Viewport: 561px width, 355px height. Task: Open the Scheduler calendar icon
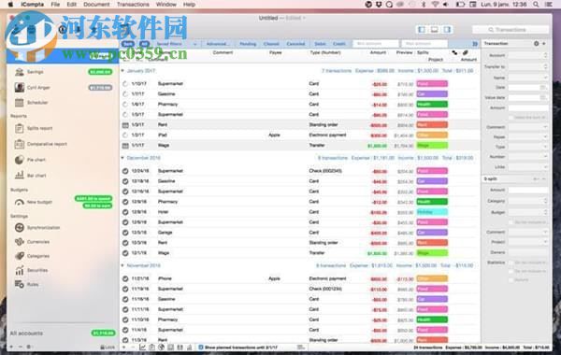pyautogui.click(x=20, y=103)
